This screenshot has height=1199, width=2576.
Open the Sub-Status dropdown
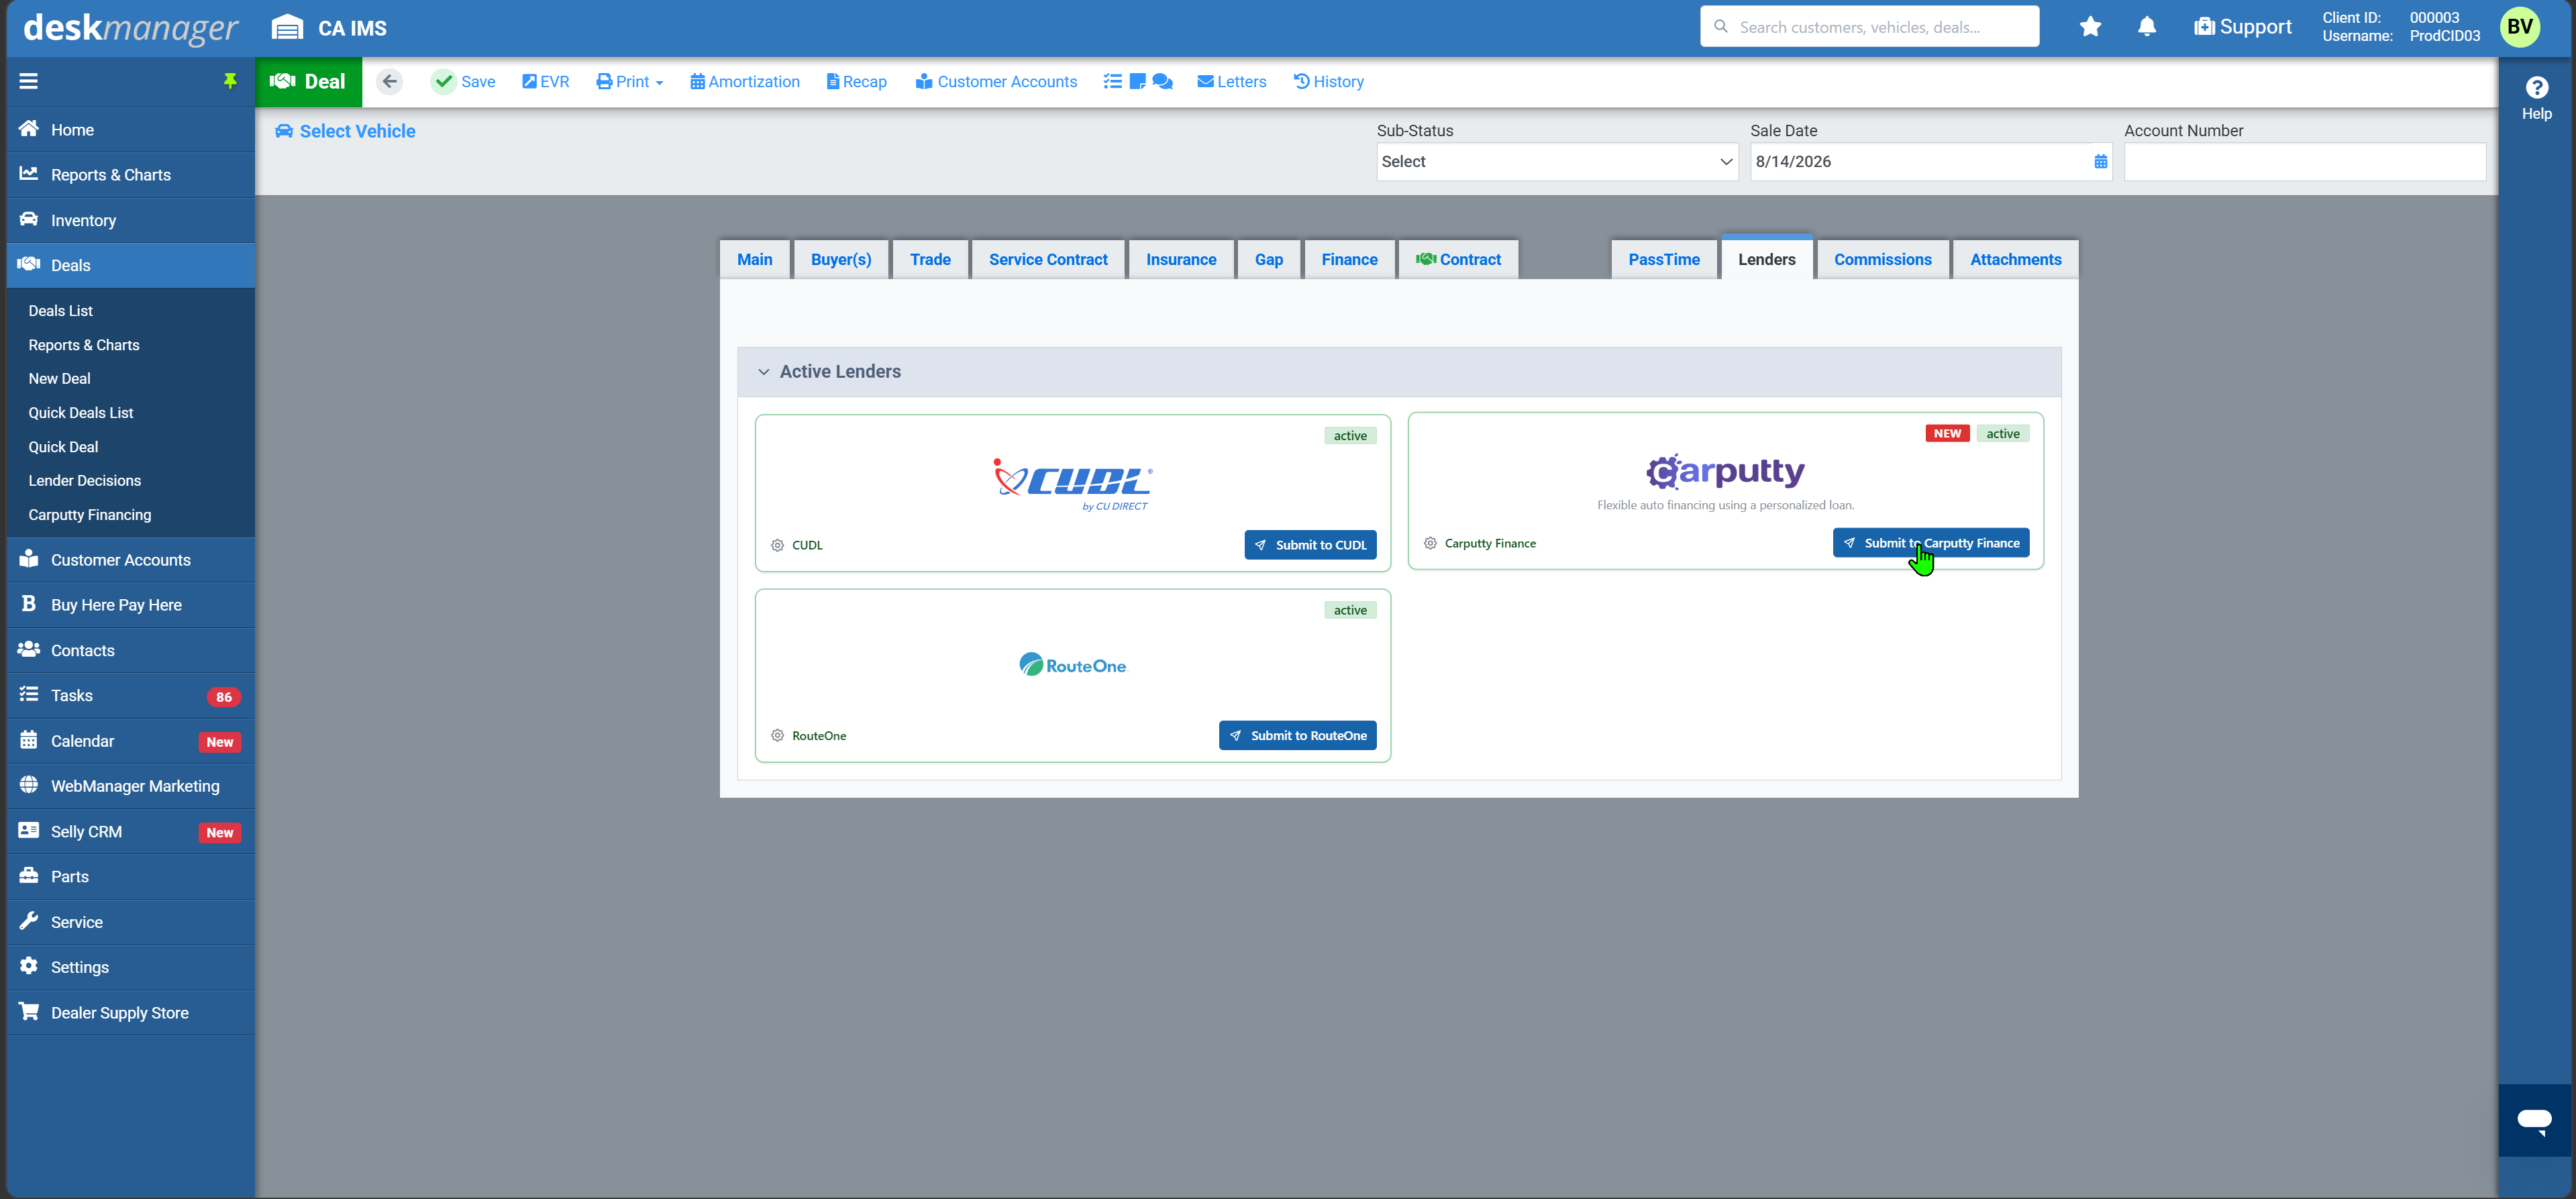[x=1557, y=162]
